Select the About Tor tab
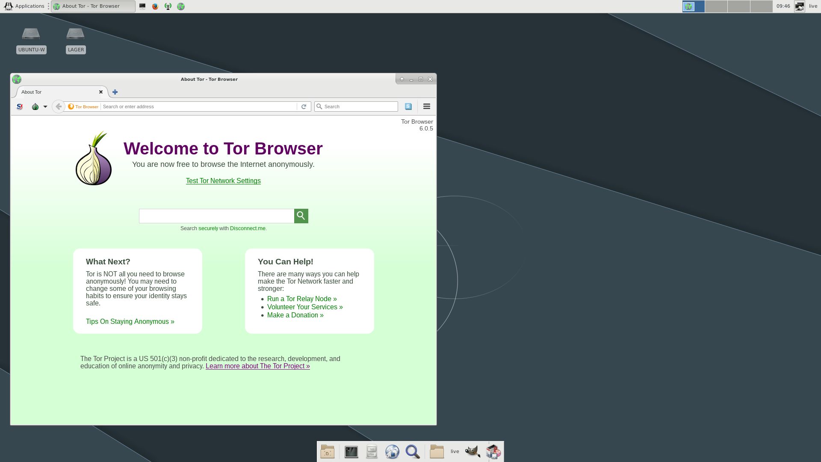This screenshot has width=821, height=462. [x=60, y=92]
